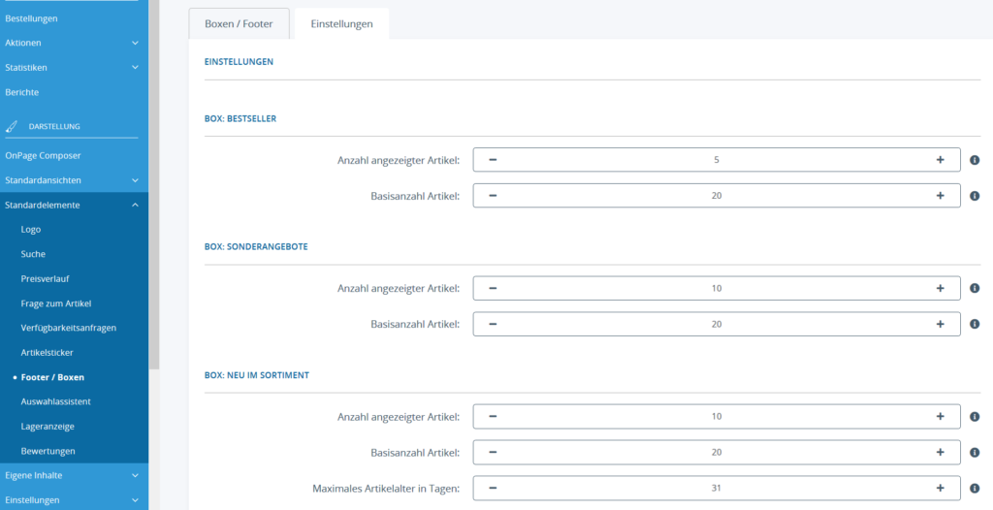The image size is (993, 510).
Task: Click info icon beside Maximales Artikelalter in Tagen
Action: [x=975, y=489]
